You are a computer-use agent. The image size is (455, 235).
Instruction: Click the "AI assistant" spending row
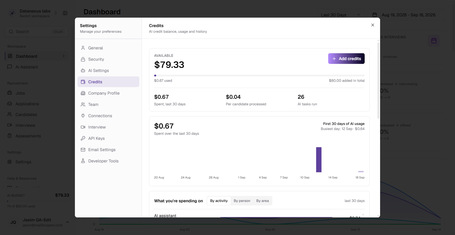point(259,215)
